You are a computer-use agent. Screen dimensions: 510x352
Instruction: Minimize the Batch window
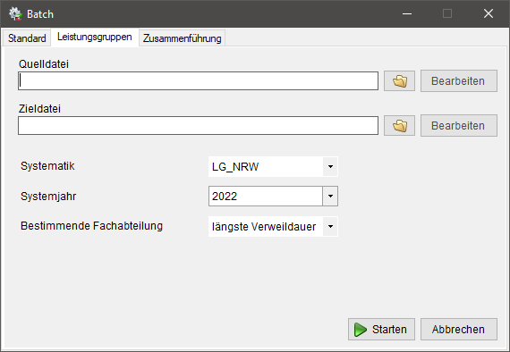point(407,13)
